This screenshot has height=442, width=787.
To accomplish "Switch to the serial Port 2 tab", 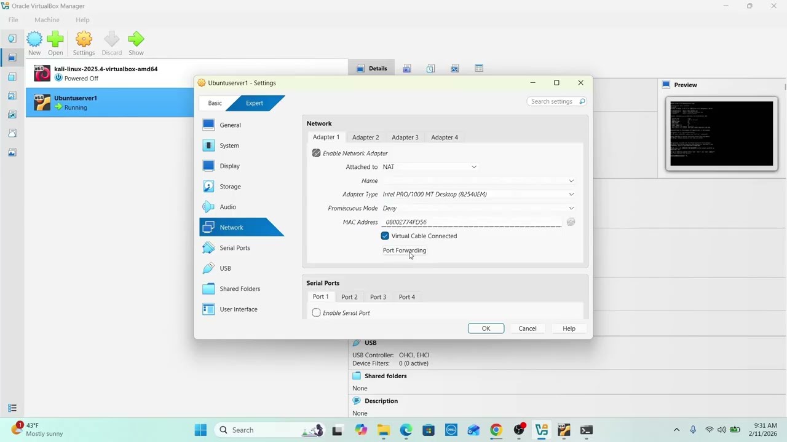I will click(349, 297).
